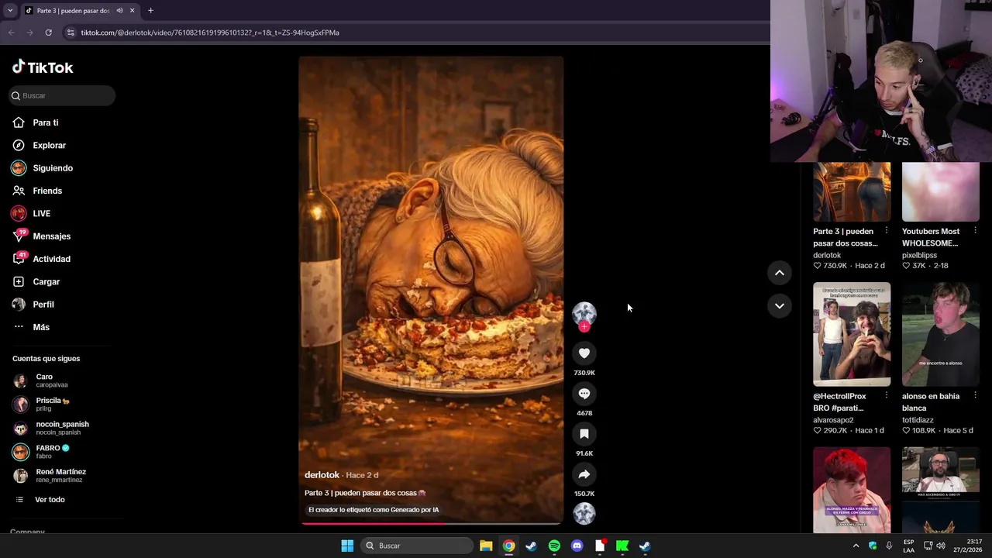Open options for alonso en bahia blanca
Viewport: 992px width, 558px height.
[975, 396]
